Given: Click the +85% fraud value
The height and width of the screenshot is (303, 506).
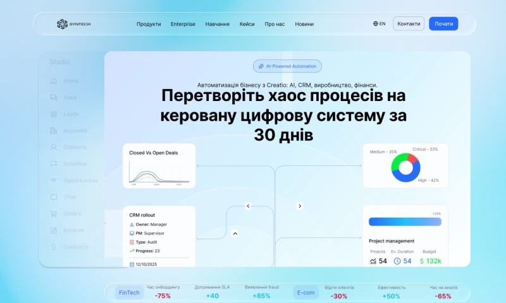Looking at the screenshot, I should (x=261, y=296).
